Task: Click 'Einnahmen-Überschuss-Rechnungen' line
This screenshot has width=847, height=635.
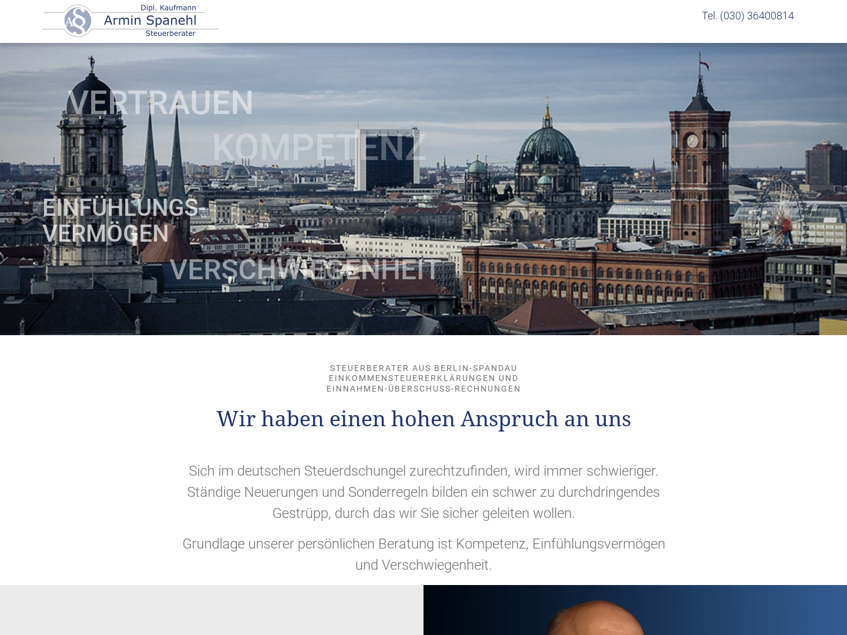Action: pos(423,389)
